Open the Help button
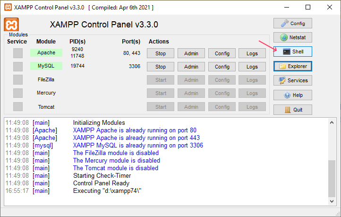This screenshot has width=341, height=217. pyautogui.click(x=292, y=95)
